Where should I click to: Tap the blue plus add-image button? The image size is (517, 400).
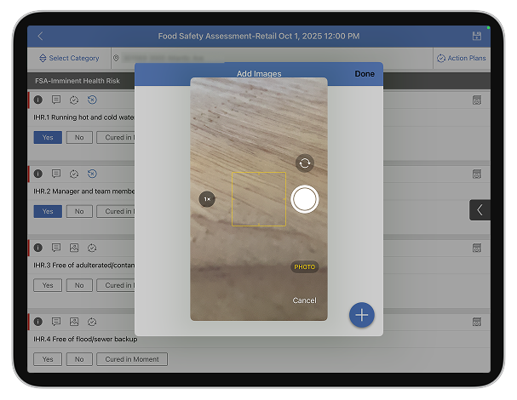[361, 315]
